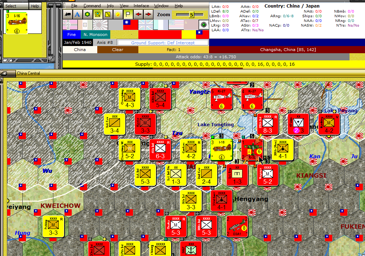365x256 pixels.
Task: Open the Command menu
Action: (92, 6)
